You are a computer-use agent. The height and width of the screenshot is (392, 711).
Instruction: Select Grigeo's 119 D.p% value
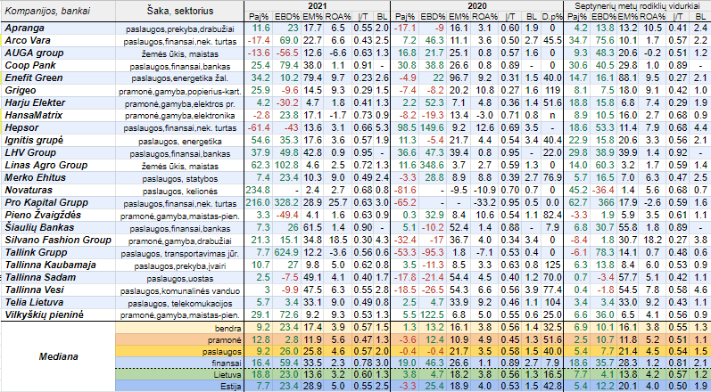[x=552, y=91]
